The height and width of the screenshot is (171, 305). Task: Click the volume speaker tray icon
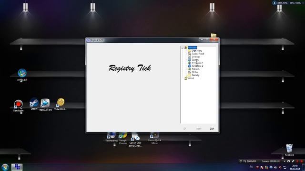click(275, 167)
